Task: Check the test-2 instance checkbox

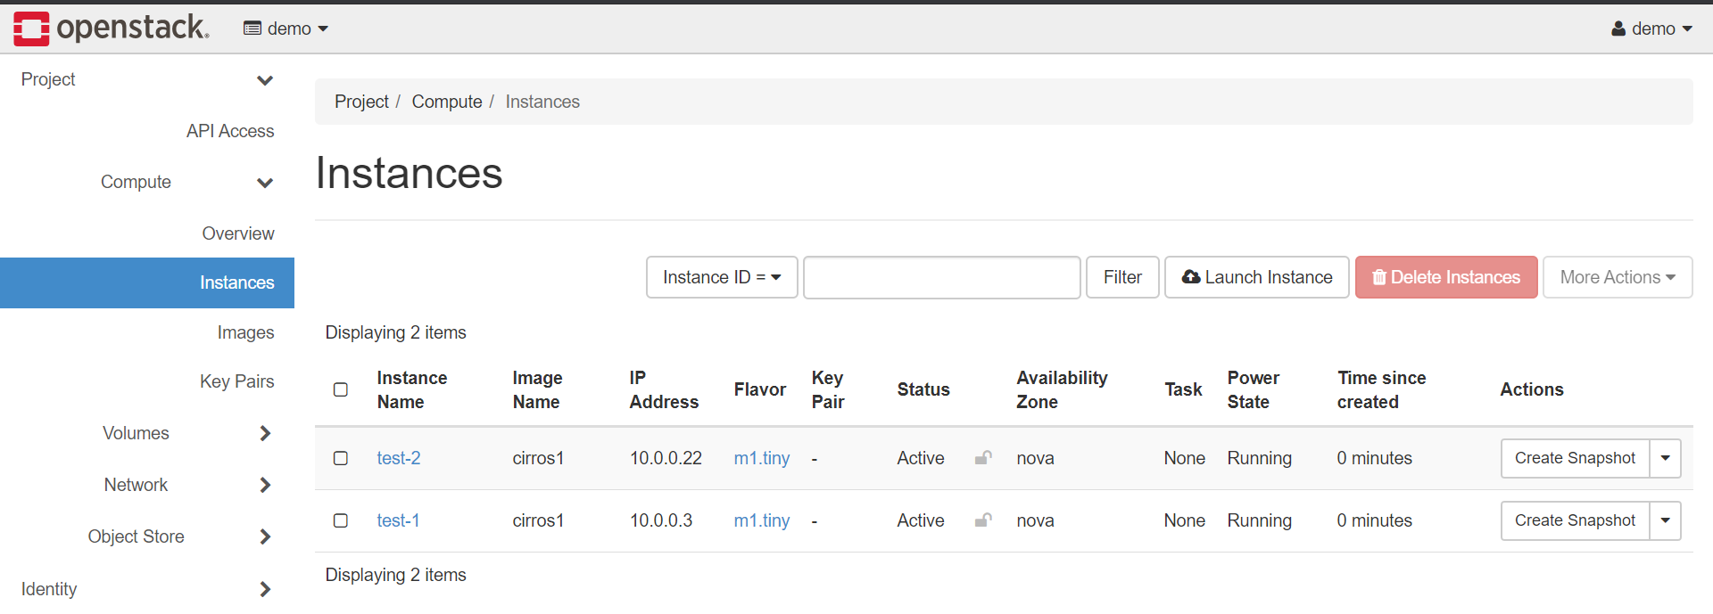Action: pos(341,458)
